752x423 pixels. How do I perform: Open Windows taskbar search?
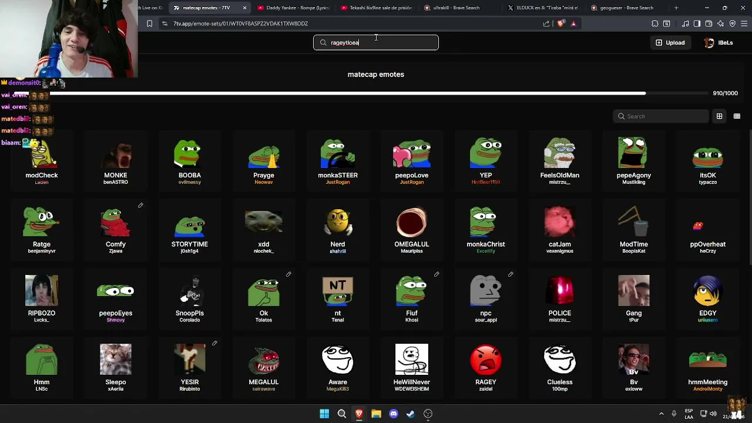tap(341, 414)
